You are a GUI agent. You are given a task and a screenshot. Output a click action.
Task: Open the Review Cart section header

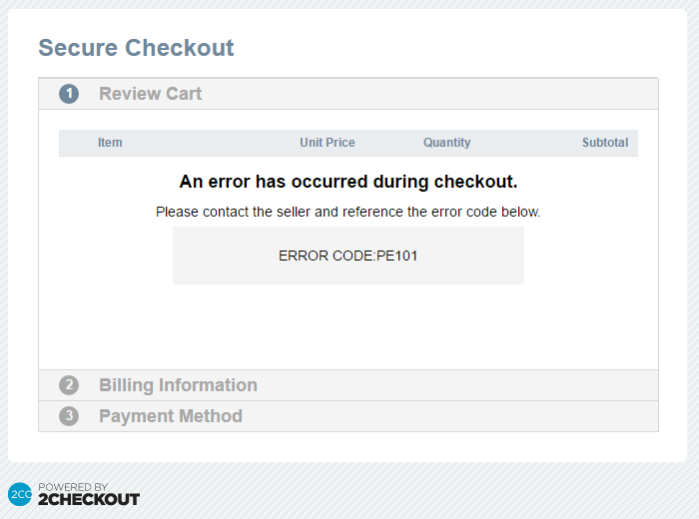click(x=349, y=94)
